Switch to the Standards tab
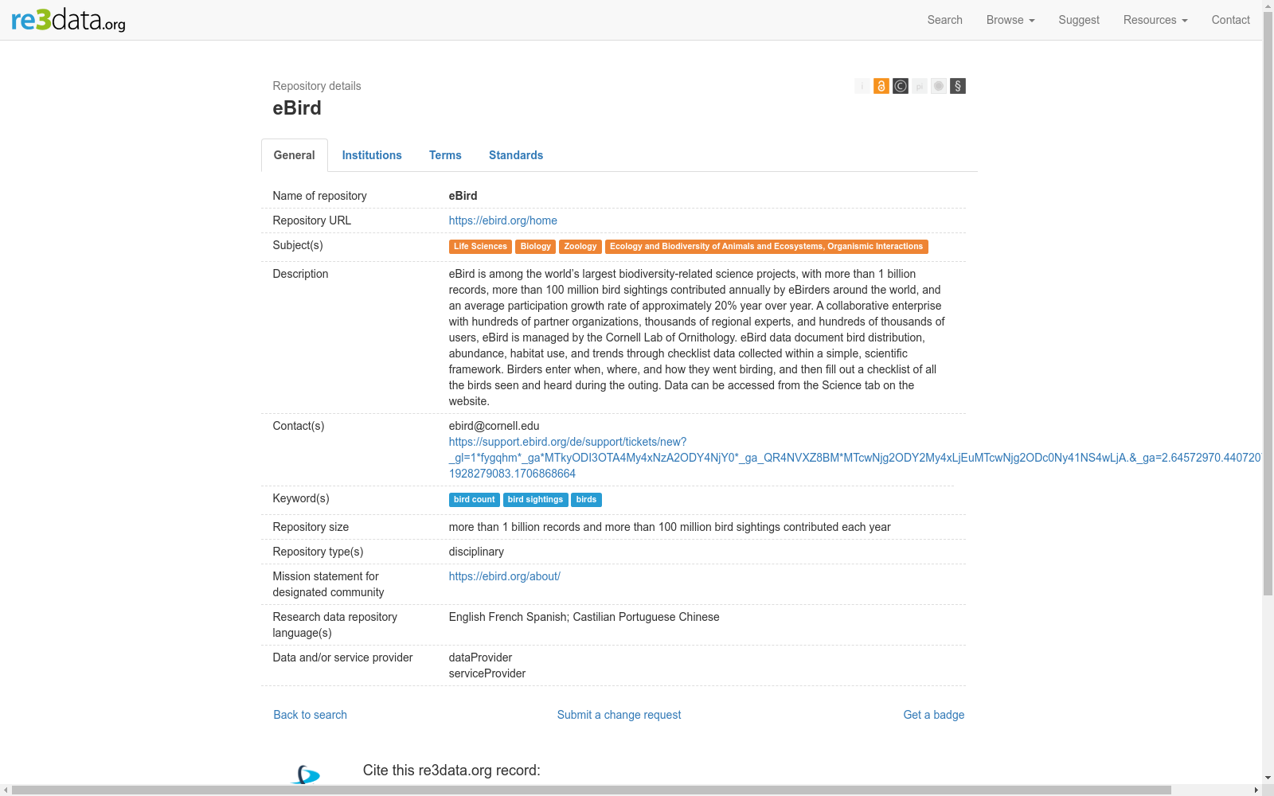The width and height of the screenshot is (1274, 796). pos(516,155)
